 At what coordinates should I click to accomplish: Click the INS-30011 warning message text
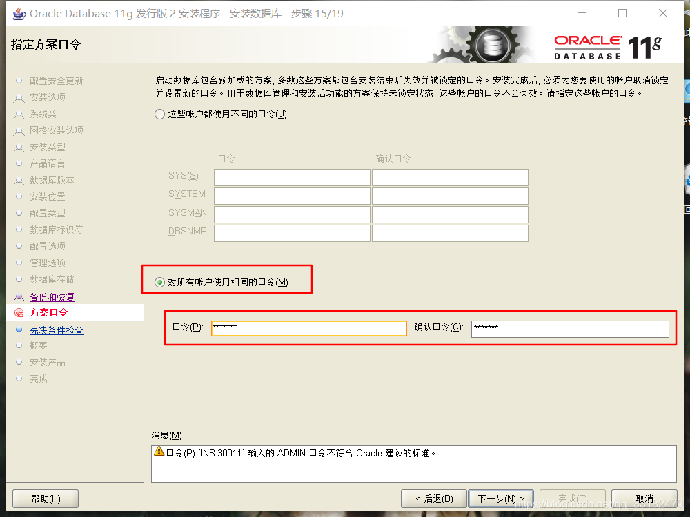301,454
